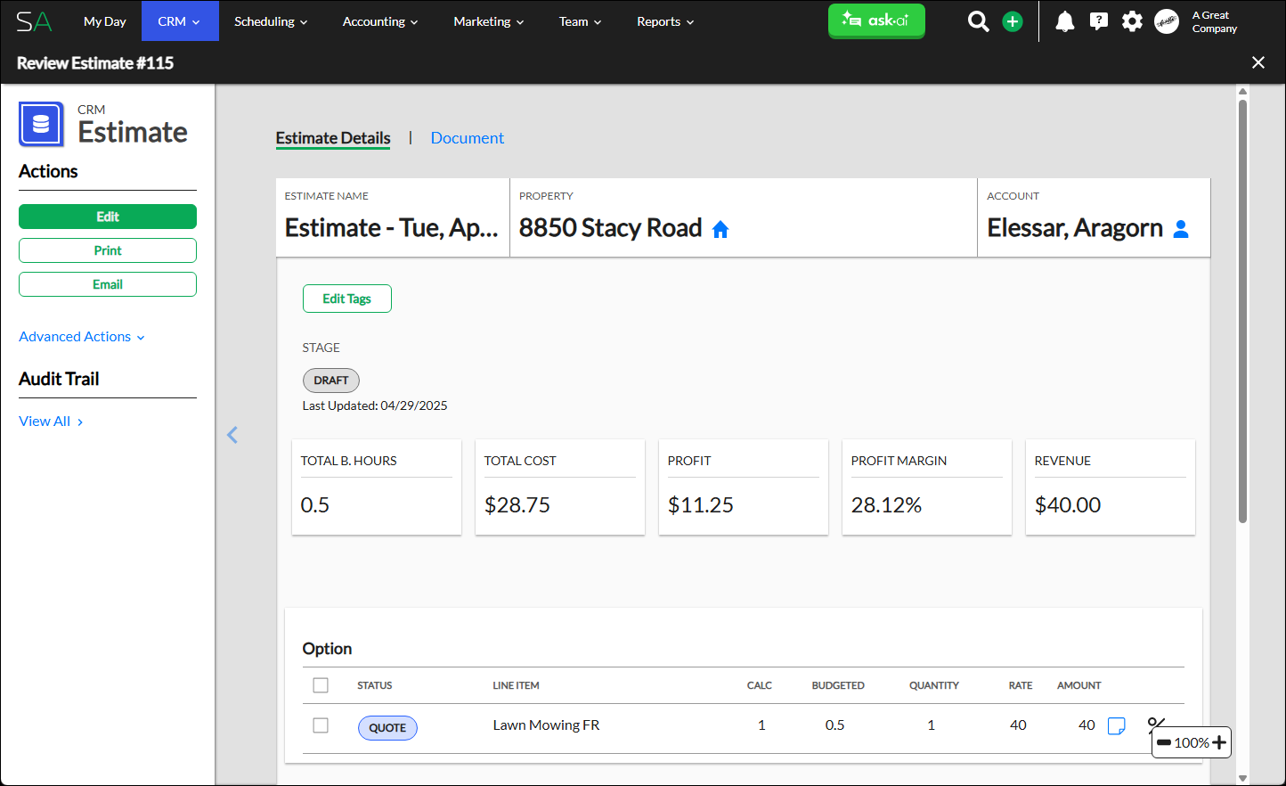
Task: Open the note icon on Lawn Mowing row
Action: 1116,726
